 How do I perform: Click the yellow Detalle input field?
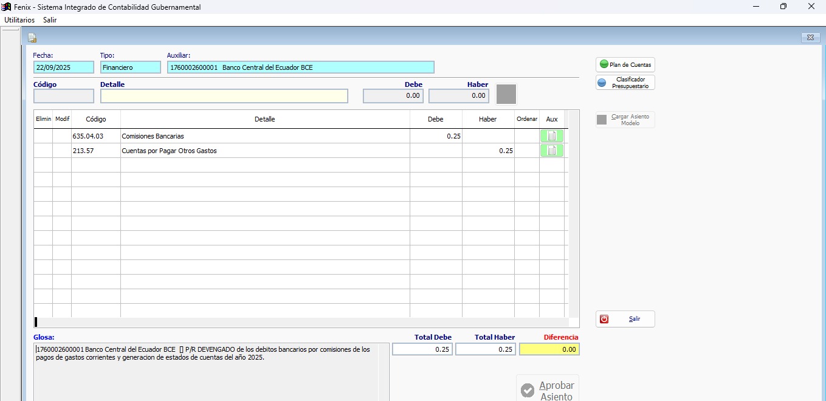224,96
